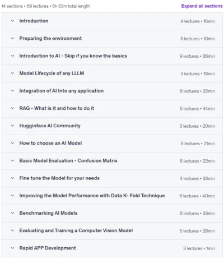The height and width of the screenshot is (259, 224).
Task: Open Fine tune the Model chevron
Action: pyautogui.click(x=12, y=178)
